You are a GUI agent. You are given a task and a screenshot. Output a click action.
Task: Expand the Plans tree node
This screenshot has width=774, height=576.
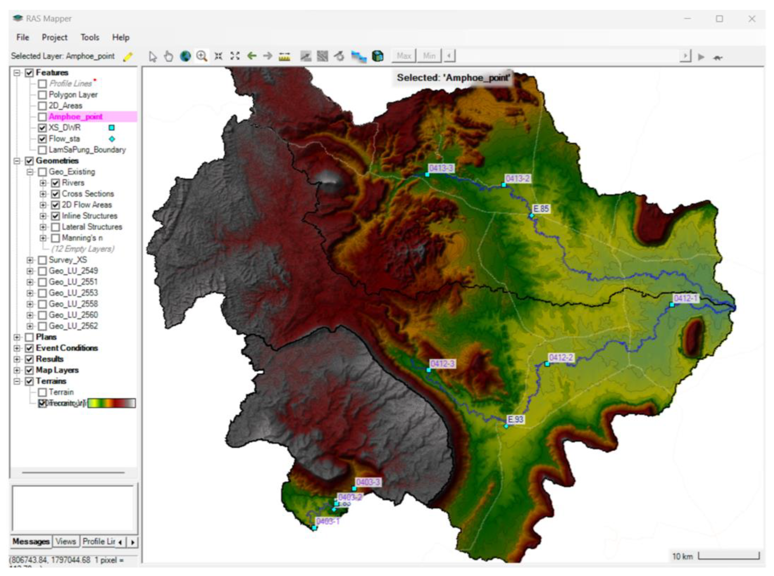(17, 338)
